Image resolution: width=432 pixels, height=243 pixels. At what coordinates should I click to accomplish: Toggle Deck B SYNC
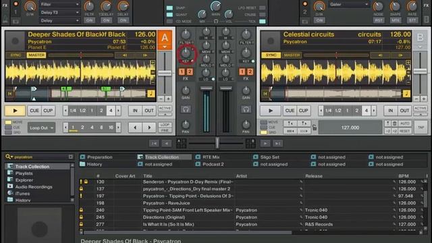[271, 55]
